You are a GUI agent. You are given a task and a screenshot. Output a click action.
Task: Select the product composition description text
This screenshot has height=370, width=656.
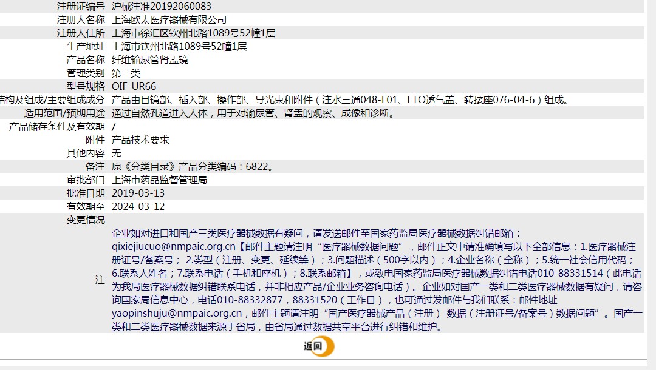coord(341,100)
